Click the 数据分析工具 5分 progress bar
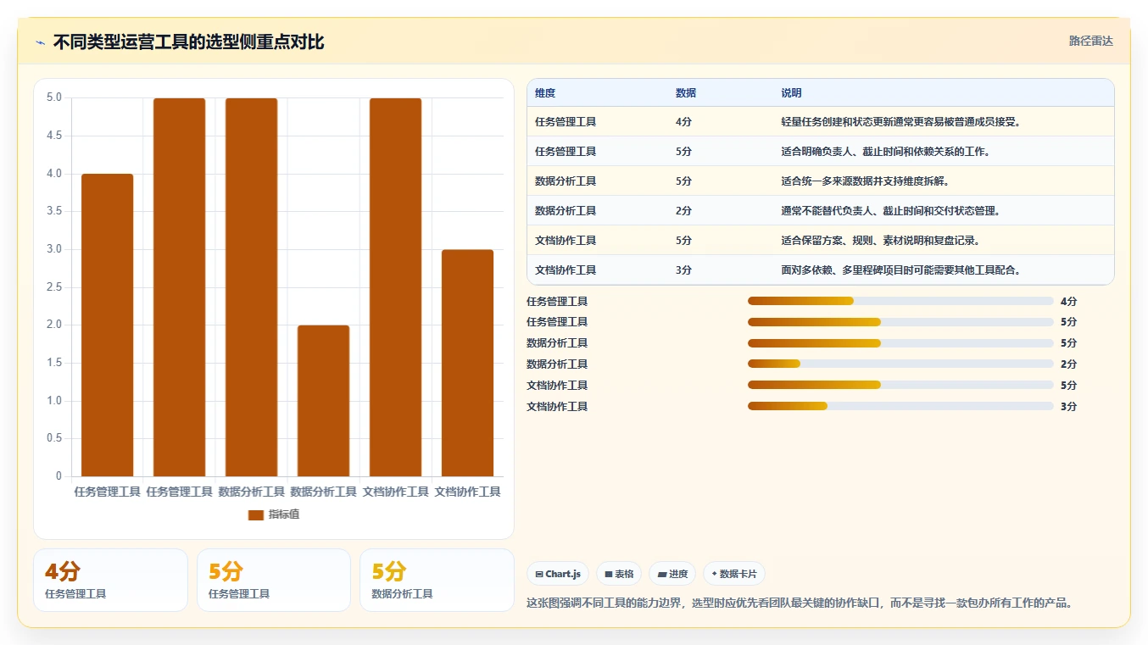Screen dimensions: 1148x645 coord(900,343)
